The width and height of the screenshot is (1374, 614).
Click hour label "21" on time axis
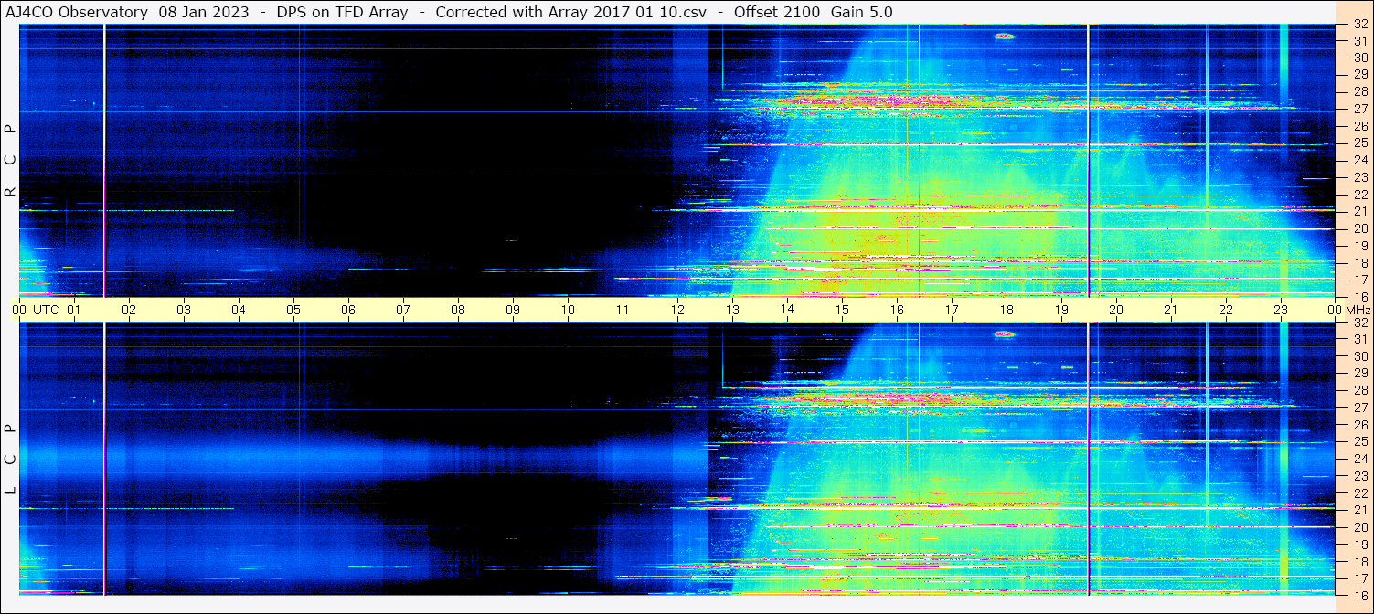[1171, 310]
